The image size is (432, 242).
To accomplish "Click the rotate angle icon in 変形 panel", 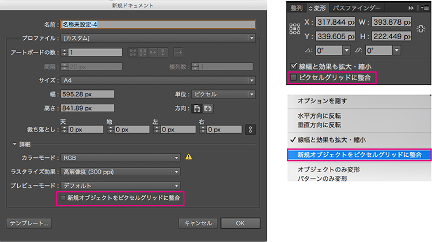I will (309, 51).
